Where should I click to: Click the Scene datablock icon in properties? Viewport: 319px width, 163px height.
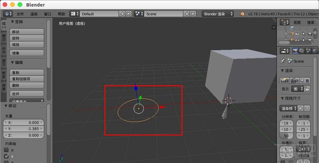290,61
